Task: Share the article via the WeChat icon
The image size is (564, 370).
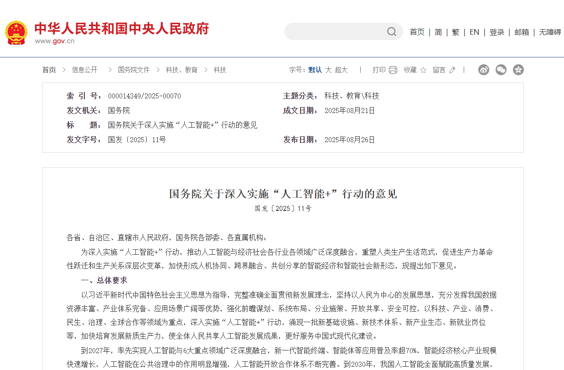Action: [501, 70]
